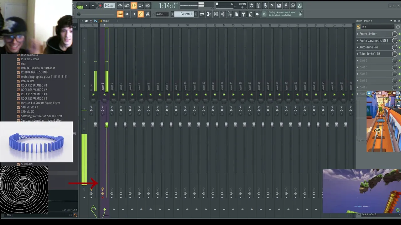
Task: Toggle the note/clip grouping brush icon
Action: point(134,14)
